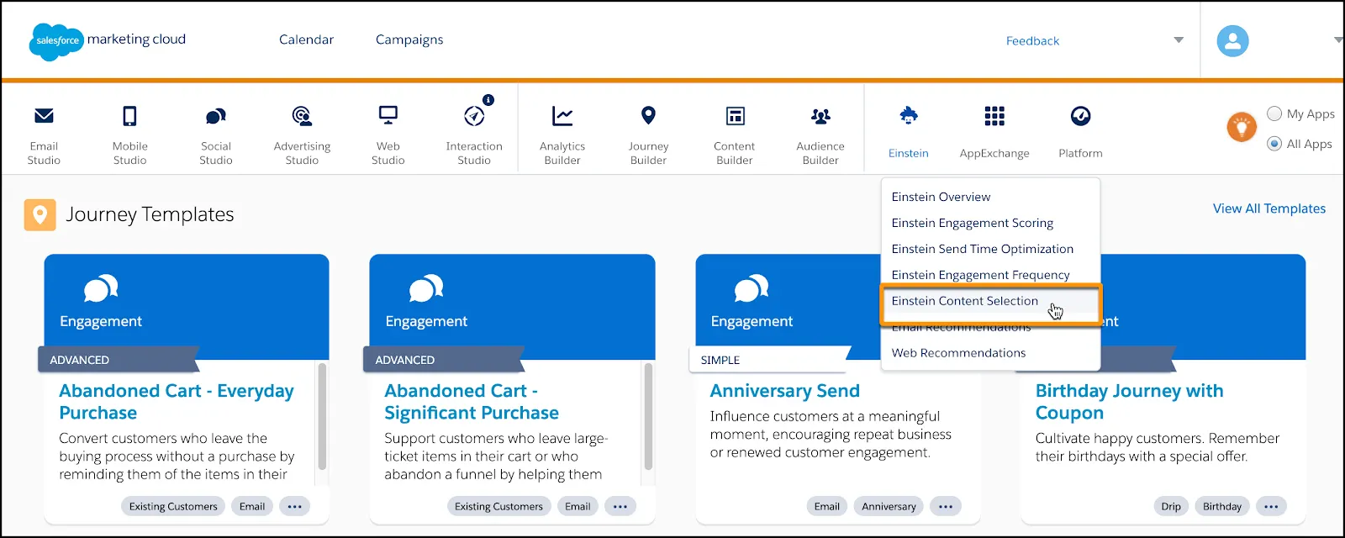Click Existing Customers tag on Significant Purchase card
The height and width of the screenshot is (538, 1345).
(x=498, y=506)
